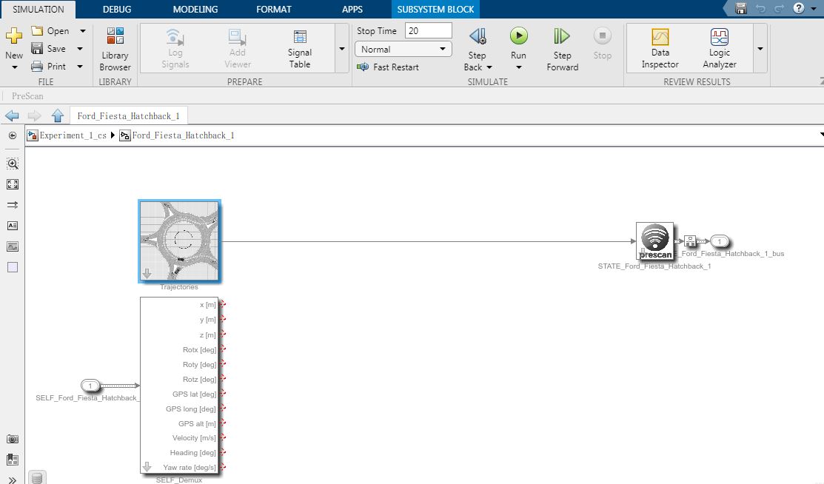
Task: Click the Save disk icon
Action: click(x=37, y=48)
